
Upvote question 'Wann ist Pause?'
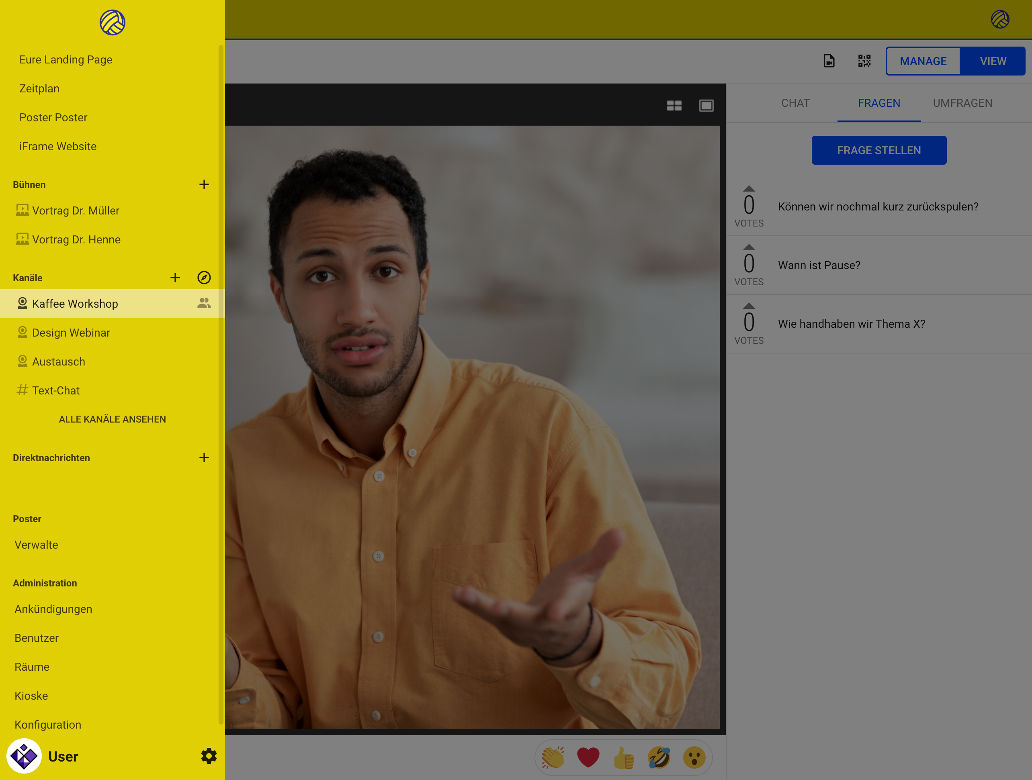(749, 247)
